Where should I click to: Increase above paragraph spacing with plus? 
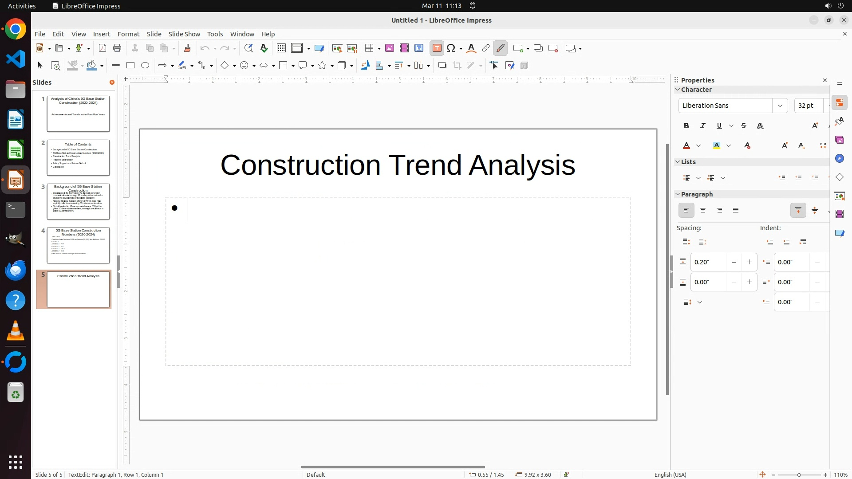[749, 262]
